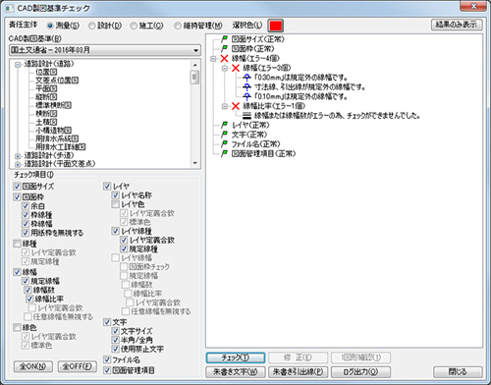Click 全ON(N) button
This screenshot has height=385, width=491.
[33, 366]
